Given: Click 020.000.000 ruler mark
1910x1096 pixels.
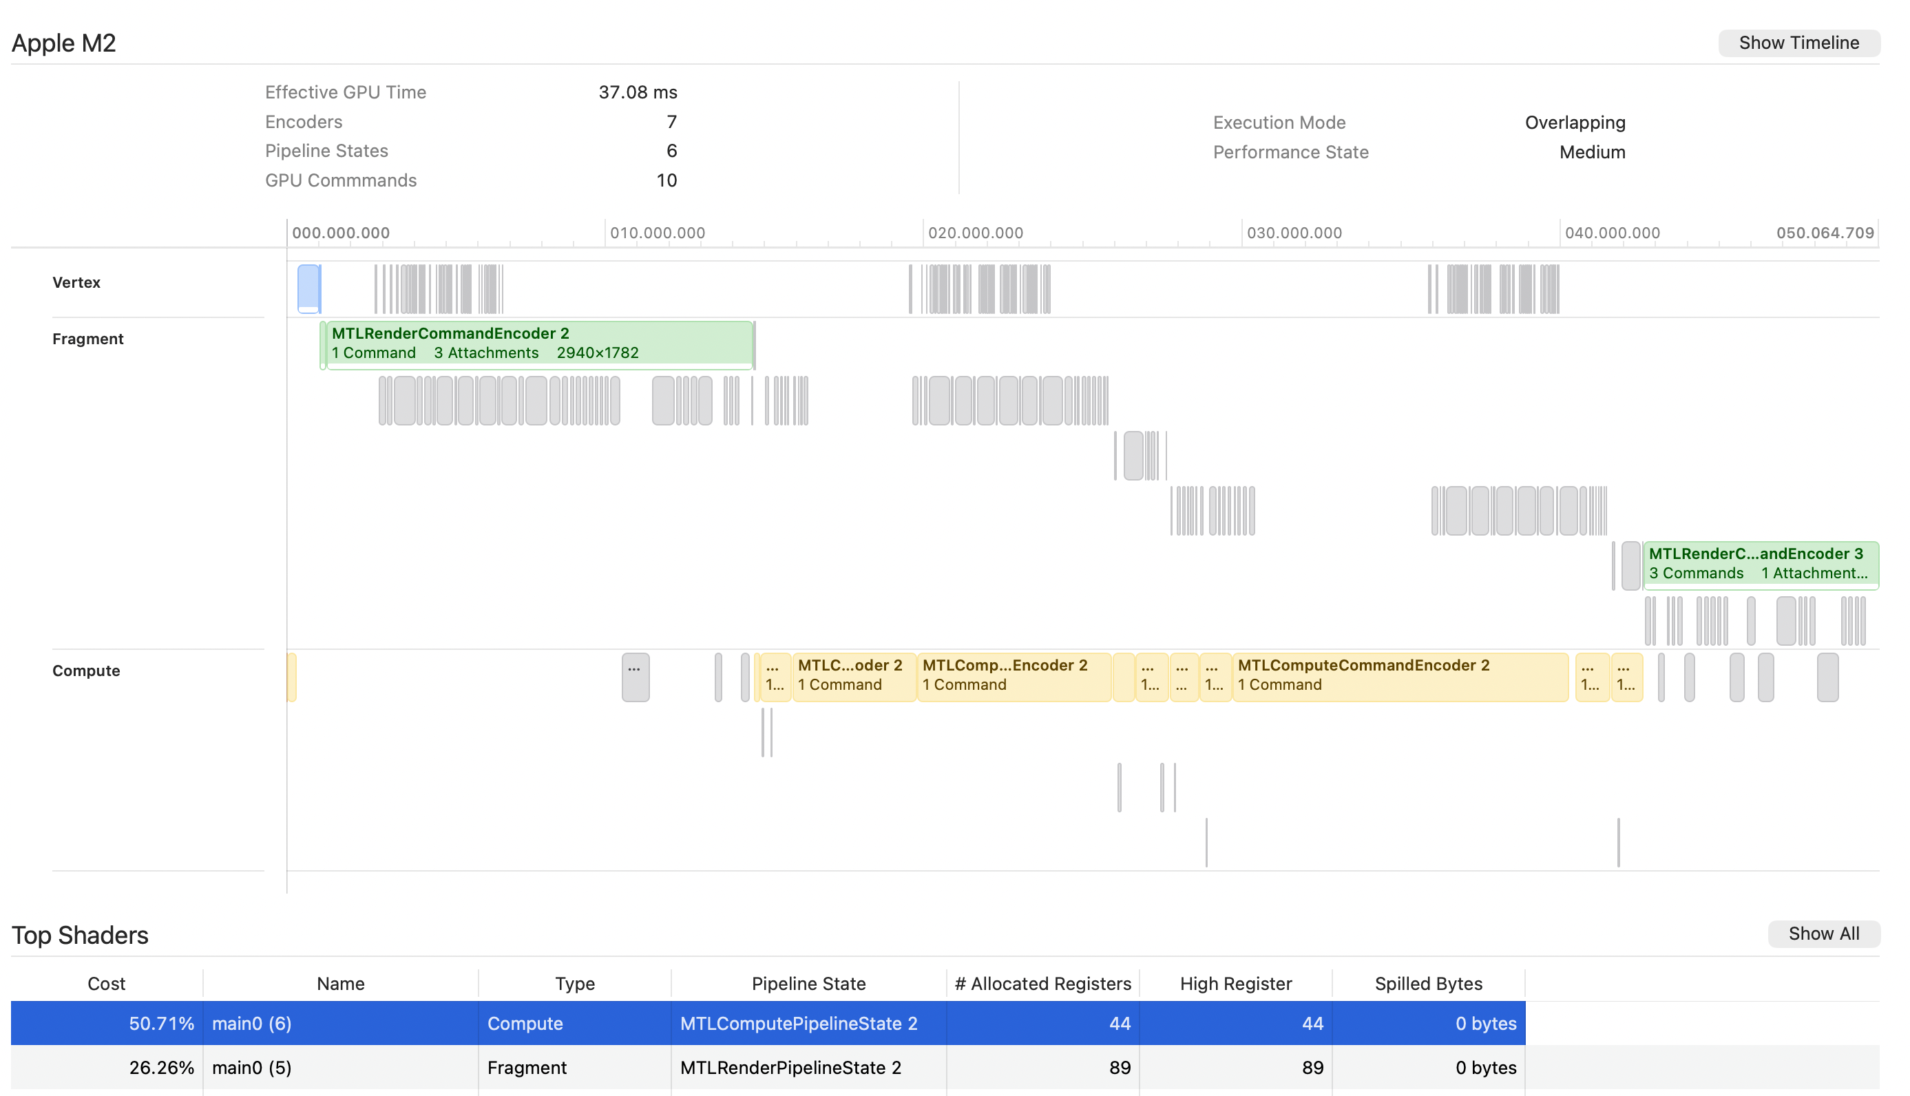Looking at the screenshot, I should point(975,233).
